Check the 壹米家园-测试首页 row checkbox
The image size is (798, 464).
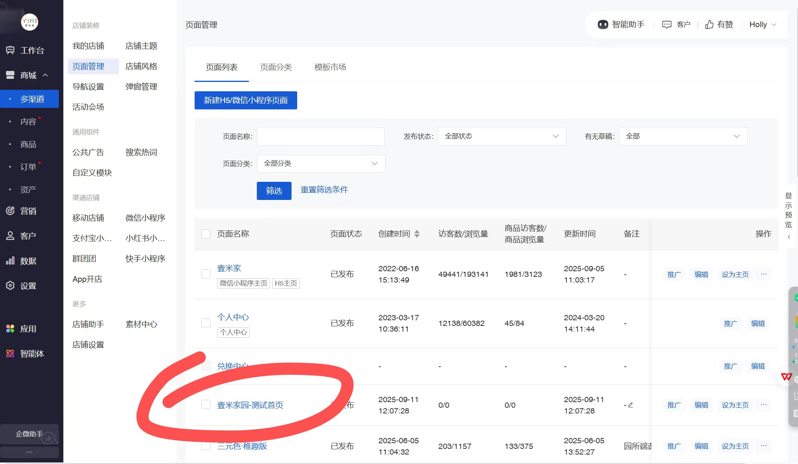pyautogui.click(x=206, y=405)
